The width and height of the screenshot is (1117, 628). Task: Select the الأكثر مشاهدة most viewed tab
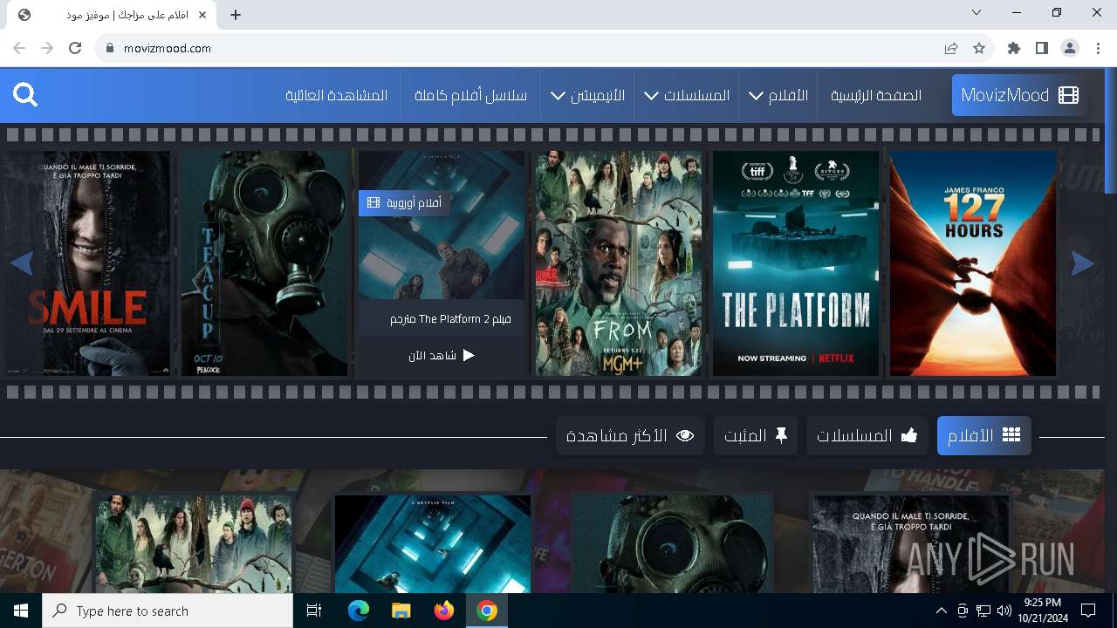pos(630,435)
